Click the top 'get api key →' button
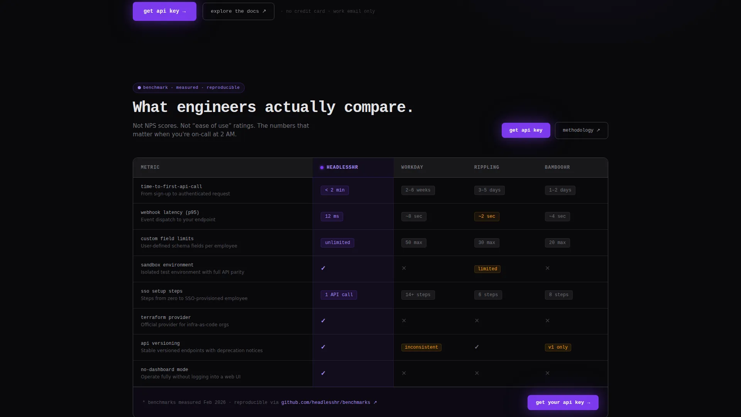 [164, 11]
